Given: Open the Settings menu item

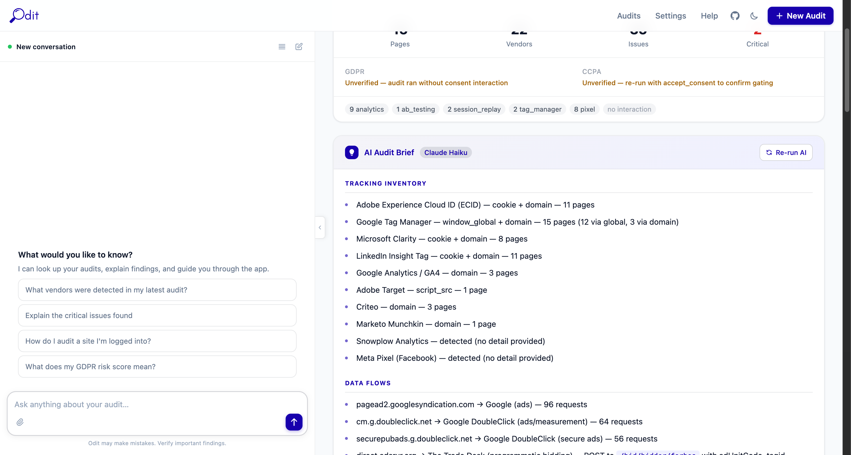Looking at the screenshot, I should (671, 15).
